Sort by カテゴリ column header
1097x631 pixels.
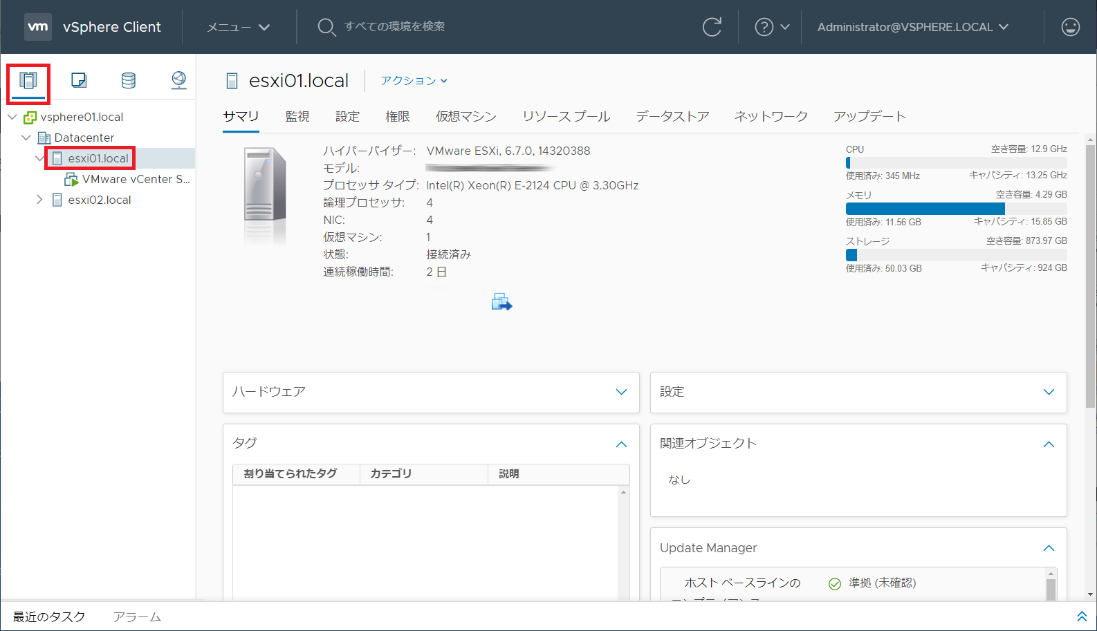coord(424,474)
